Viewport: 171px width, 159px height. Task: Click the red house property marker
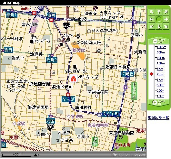[x=74, y=78]
